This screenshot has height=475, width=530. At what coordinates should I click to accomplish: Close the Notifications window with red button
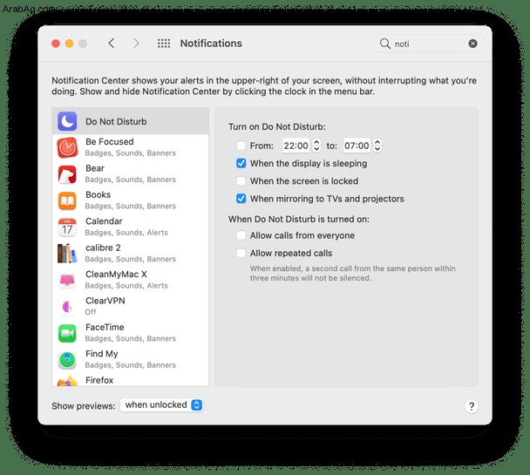coord(56,44)
